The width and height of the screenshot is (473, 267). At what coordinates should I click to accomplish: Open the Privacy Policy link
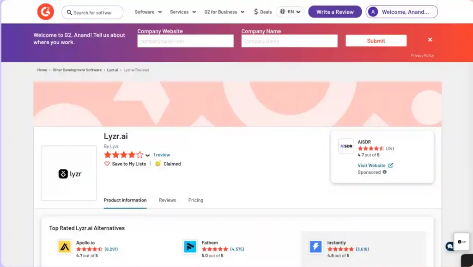pos(422,55)
